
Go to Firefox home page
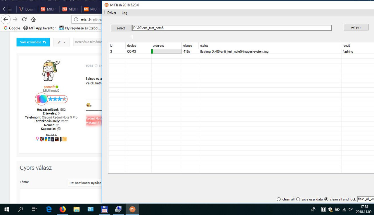coord(33,19)
